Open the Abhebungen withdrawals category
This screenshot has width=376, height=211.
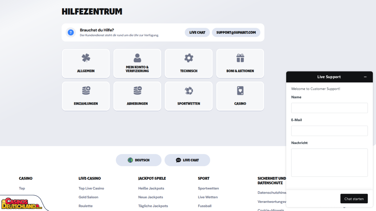137,96
